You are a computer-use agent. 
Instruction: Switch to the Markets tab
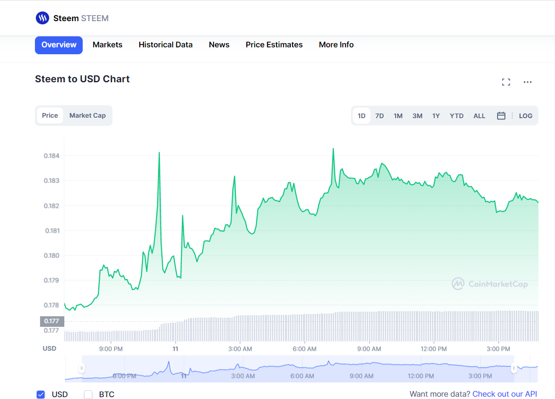click(x=108, y=45)
